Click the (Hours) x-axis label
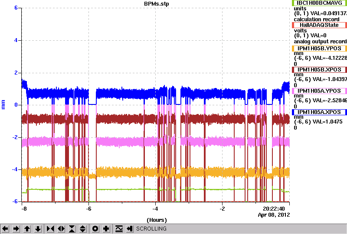 (x=157, y=220)
